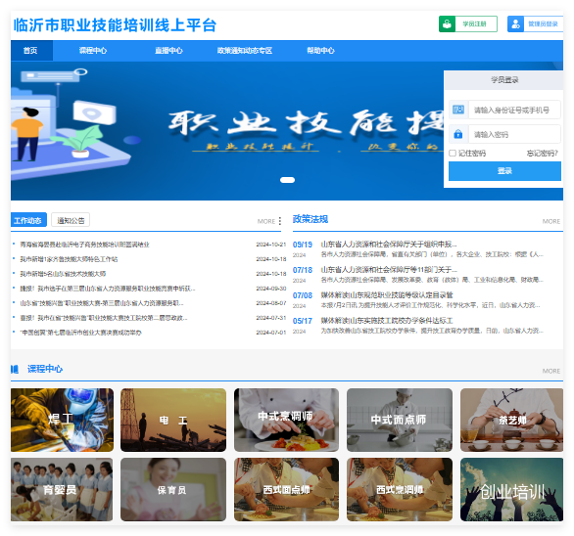Screen dimensions: 574x536
Task: Focus the 请输入身份证号或手机号 input field
Action: pyautogui.click(x=514, y=110)
